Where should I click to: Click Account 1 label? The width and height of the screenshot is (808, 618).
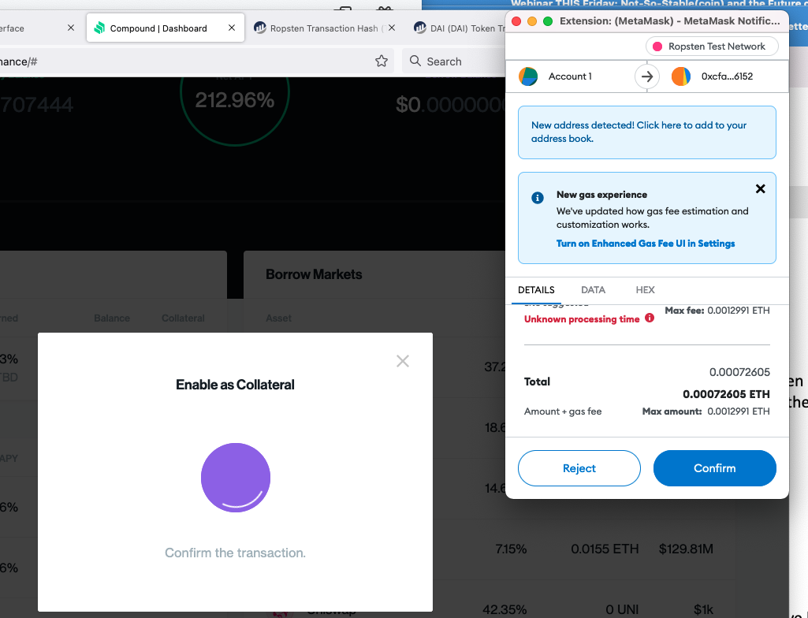pos(570,76)
